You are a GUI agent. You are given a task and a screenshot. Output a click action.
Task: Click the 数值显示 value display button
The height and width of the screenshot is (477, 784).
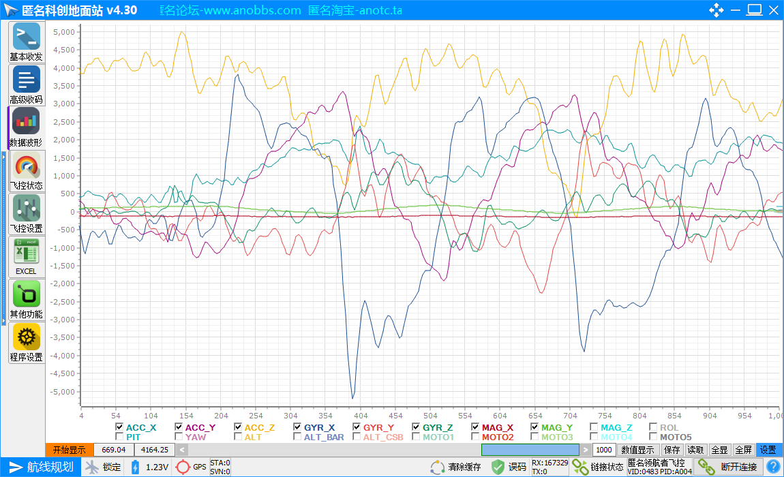coord(637,450)
